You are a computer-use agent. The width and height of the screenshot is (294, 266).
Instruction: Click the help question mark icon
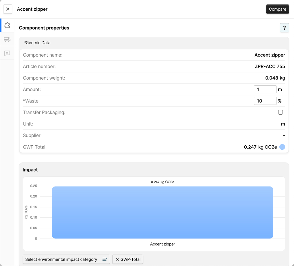pos(284,28)
